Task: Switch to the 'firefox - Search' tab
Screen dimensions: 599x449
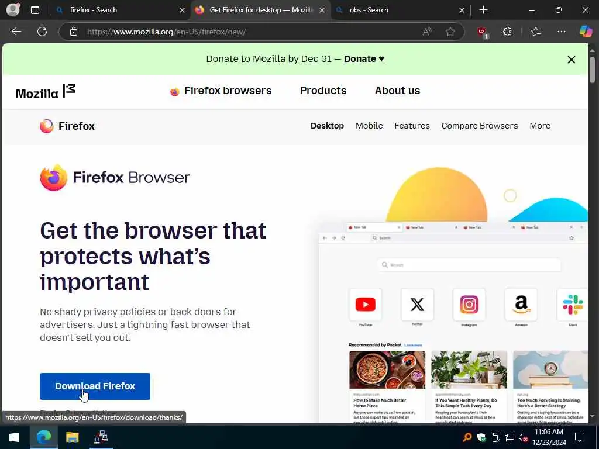Action: point(121,10)
